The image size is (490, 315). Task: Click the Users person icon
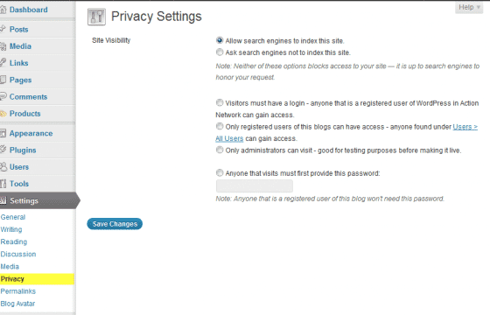pos(3,167)
